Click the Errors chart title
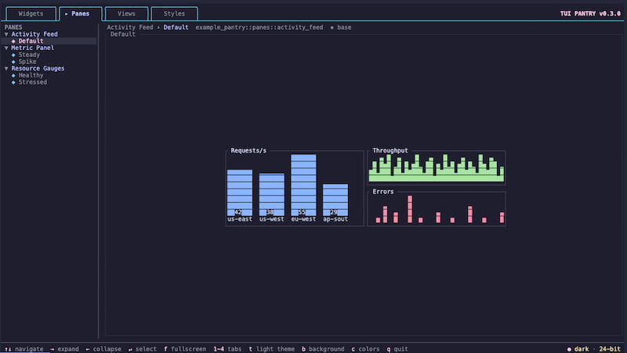The width and height of the screenshot is (627, 353). pyautogui.click(x=382, y=192)
